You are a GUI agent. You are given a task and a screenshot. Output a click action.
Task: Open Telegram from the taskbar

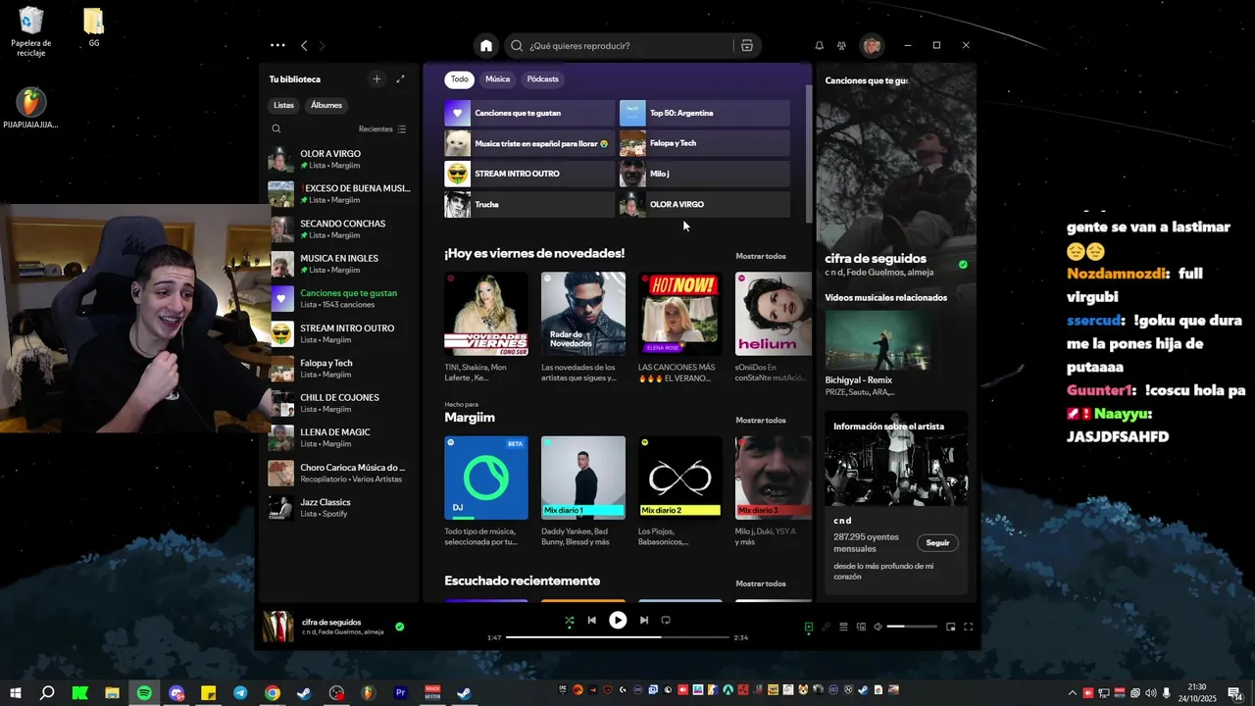pos(240,693)
